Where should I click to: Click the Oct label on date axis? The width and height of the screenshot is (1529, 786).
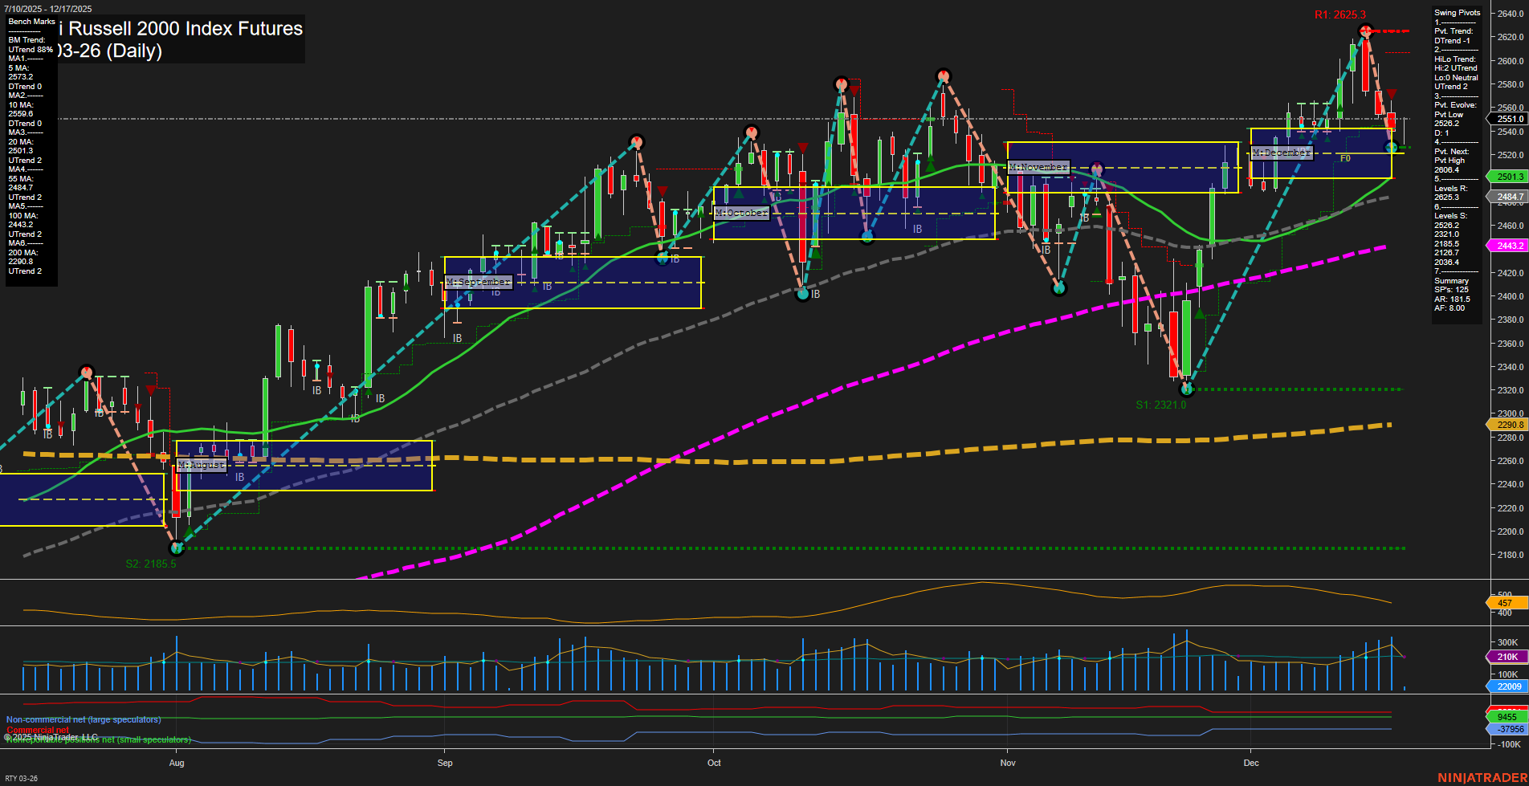tap(714, 763)
